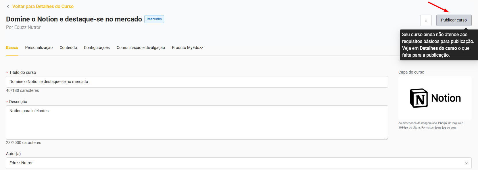The image size is (478, 170).
Task: Click the back chevron arrow icon
Action: [8, 7]
